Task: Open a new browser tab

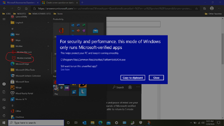Action: point(82,2)
